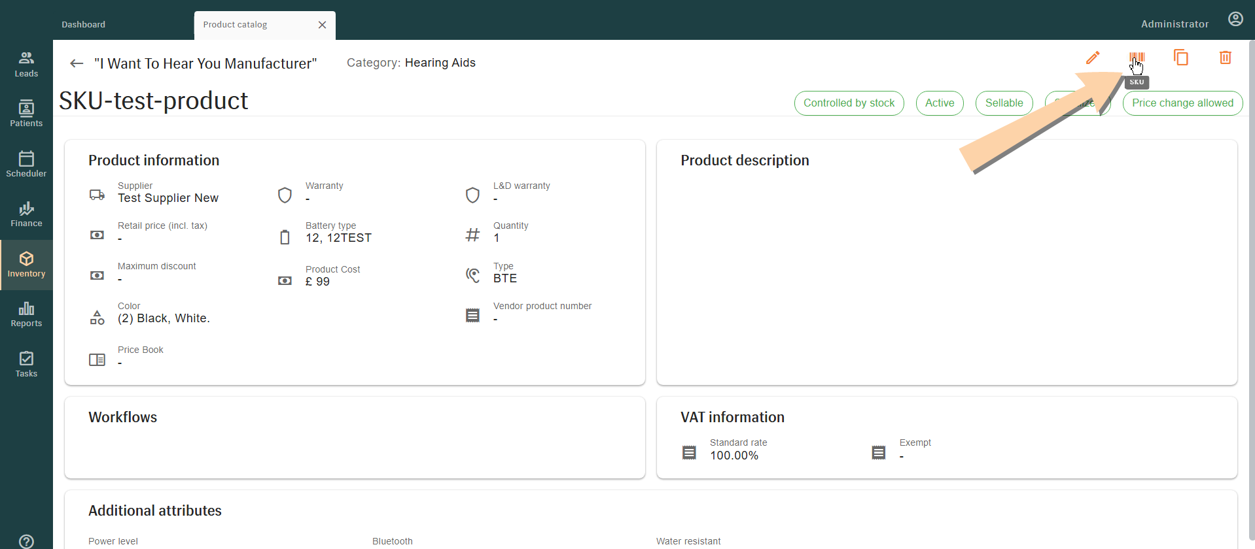Click the Supplier truck icon
The height and width of the screenshot is (549, 1255).
97,195
